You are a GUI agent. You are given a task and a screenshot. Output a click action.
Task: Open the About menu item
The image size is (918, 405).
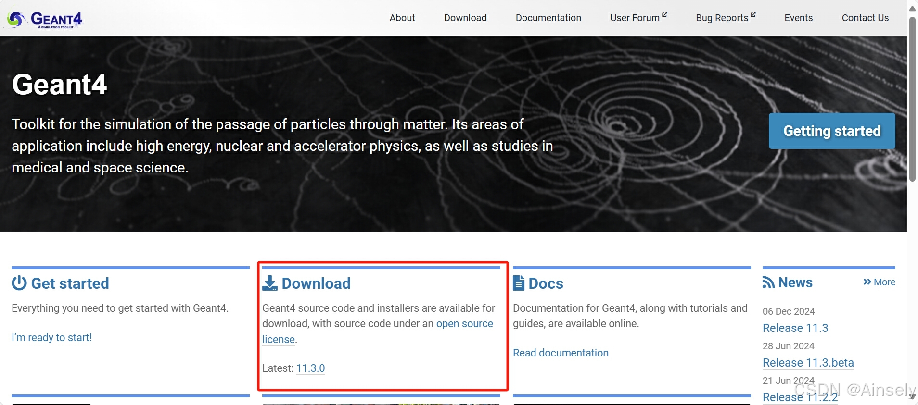pos(402,18)
